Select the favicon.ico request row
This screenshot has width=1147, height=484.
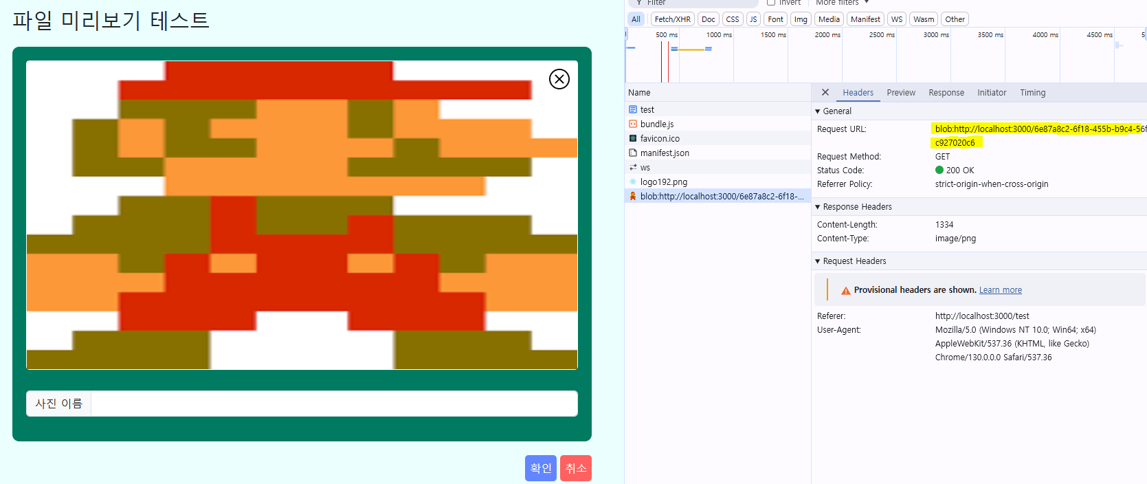(x=717, y=138)
